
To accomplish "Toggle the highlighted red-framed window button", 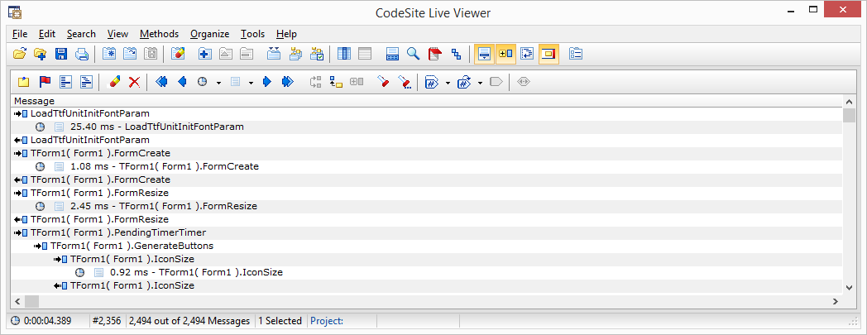I will [x=548, y=54].
